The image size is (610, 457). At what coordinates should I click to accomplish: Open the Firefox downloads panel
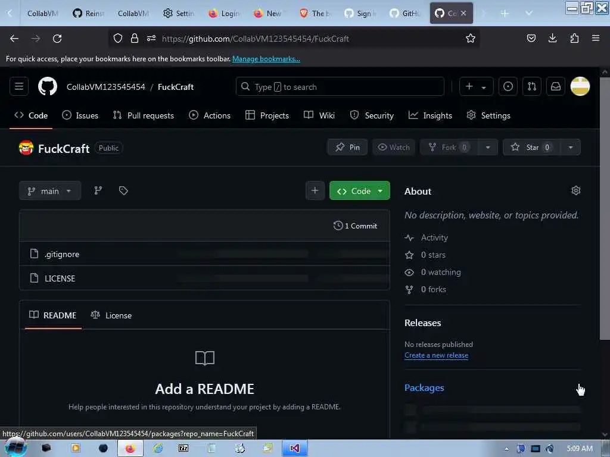[552, 38]
